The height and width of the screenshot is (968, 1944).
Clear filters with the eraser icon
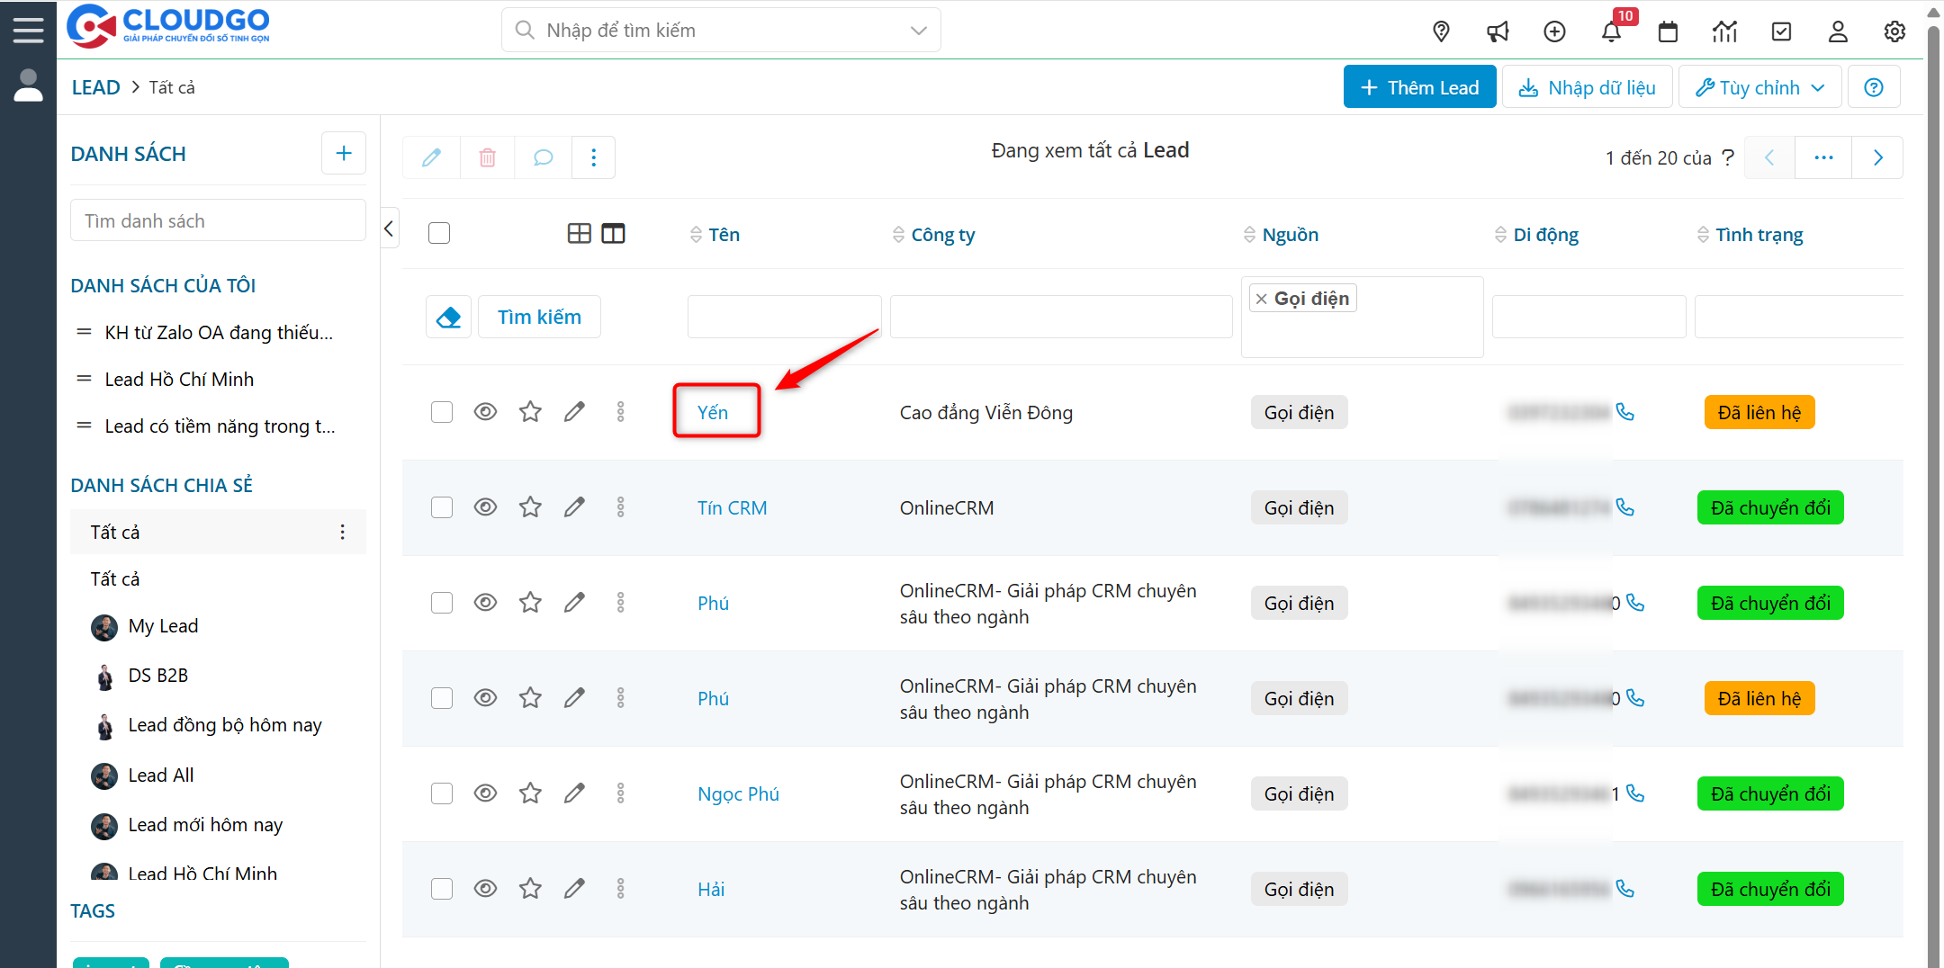click(x=448, y=317)
